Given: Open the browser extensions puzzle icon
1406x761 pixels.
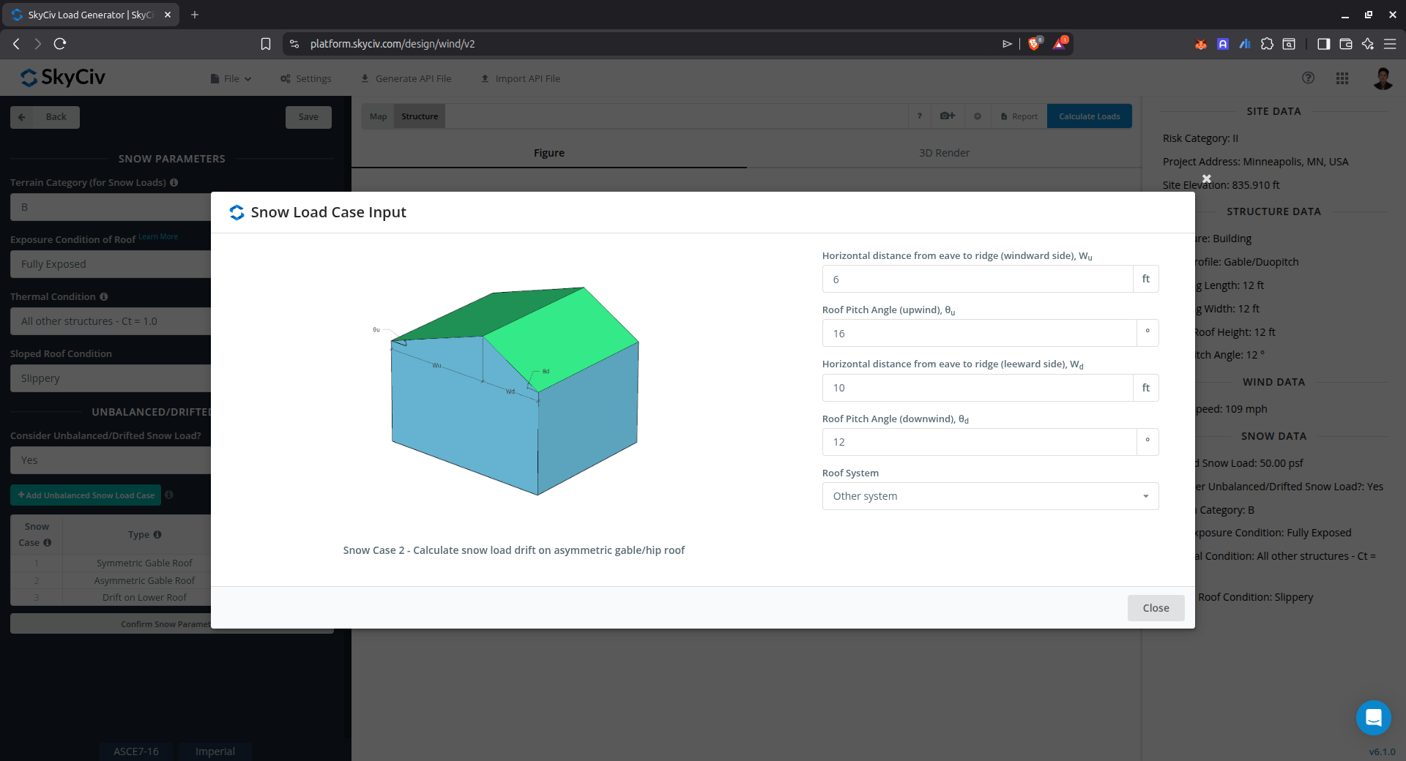Looking at the screenshot, I should 1267,44.
